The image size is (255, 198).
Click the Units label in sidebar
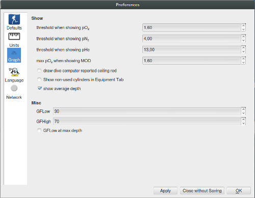tap(14, 45)
